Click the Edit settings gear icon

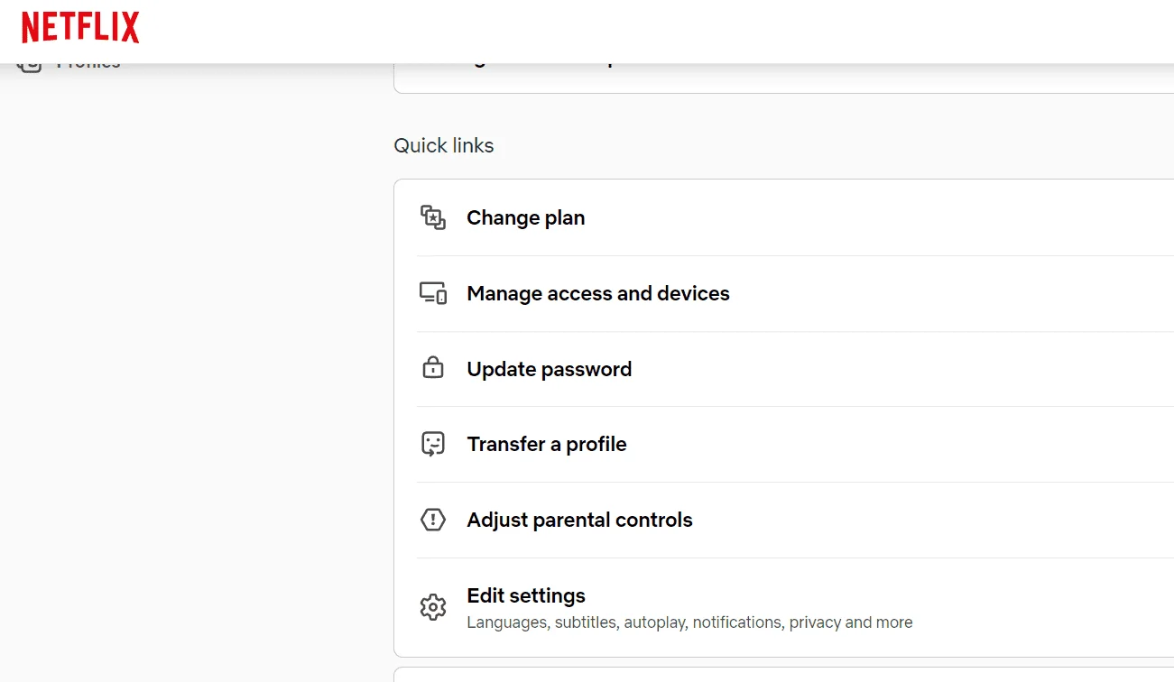pos(433,607)
